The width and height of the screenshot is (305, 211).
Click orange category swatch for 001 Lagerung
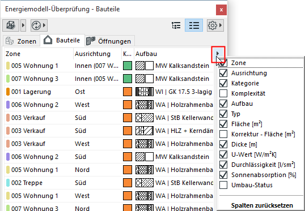point(128,92)
